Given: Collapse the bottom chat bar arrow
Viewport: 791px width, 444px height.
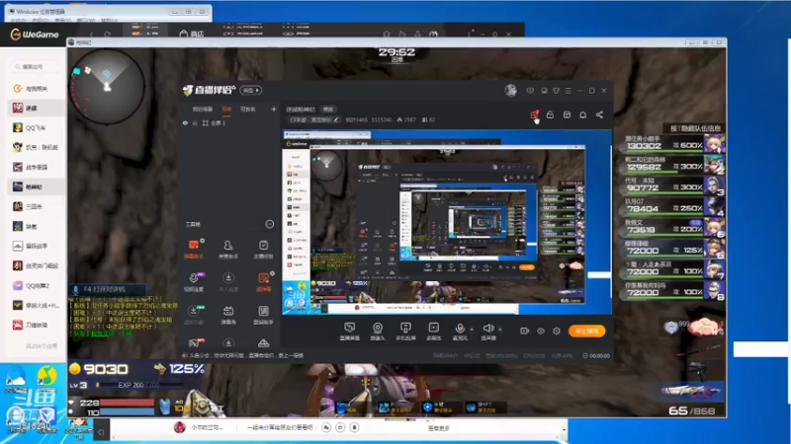Looking at the screenshot, I should pyautogui.click(x=101, y=431).
